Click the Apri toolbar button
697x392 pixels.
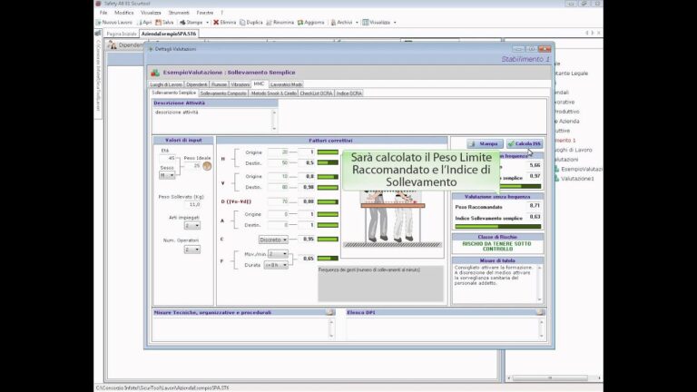pos(144,22)
